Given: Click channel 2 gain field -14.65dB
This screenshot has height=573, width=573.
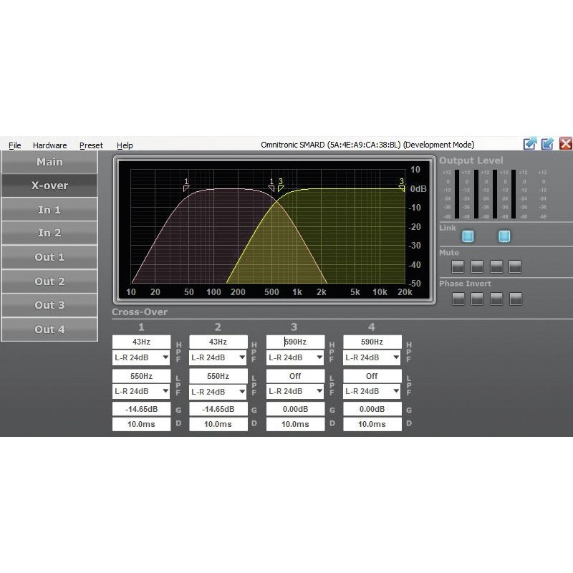Looking at the screenshot, I should [x=218, y=409].
